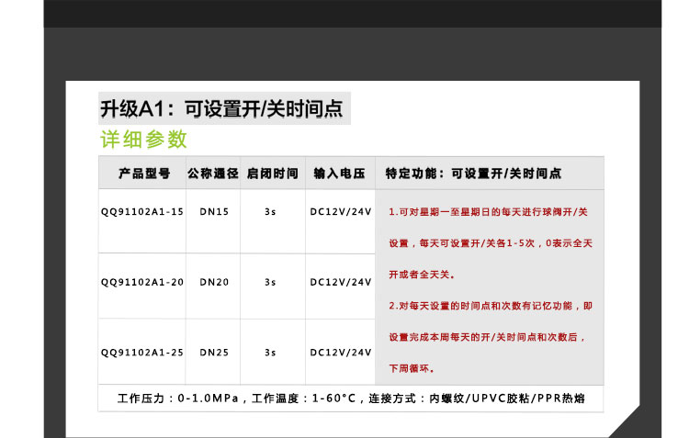Click the 3s cell in the DN15 row

(270, 212)
